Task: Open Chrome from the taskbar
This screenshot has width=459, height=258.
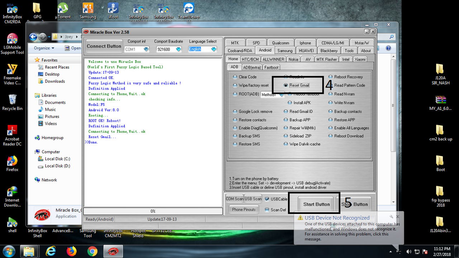Action: tap(92, 251)
